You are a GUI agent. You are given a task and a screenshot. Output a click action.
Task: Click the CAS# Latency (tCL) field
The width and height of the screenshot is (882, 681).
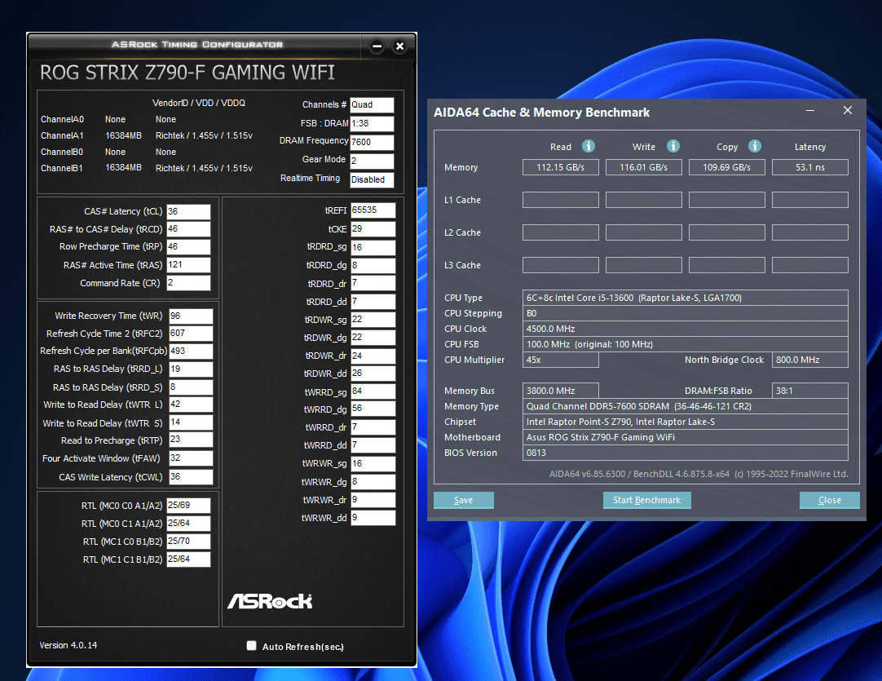[x=188, y=211]
